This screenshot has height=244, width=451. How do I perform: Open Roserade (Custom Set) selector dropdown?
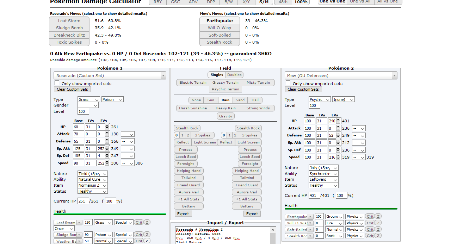pos(110,76)
